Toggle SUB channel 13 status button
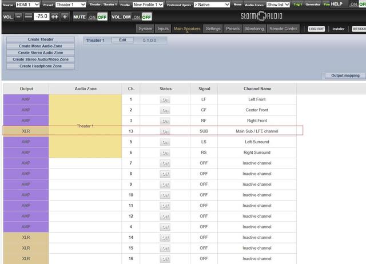The width and height of the screenshot is (366, 264). point(165,131)
